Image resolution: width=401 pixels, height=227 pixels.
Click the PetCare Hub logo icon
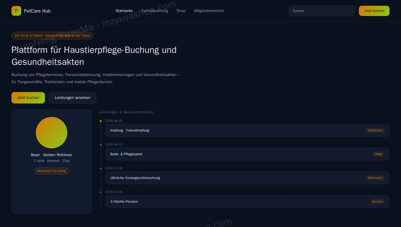16,11
